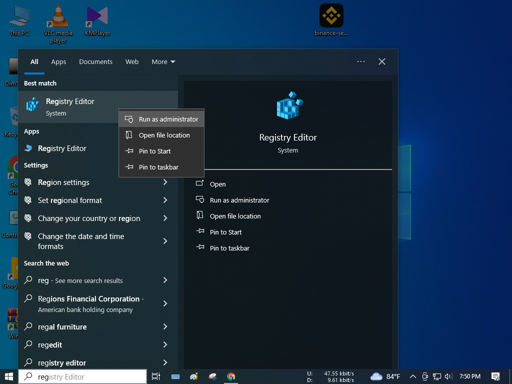512x384 pixels.
Task: Open the network tray icon
Action: [437, 377]
